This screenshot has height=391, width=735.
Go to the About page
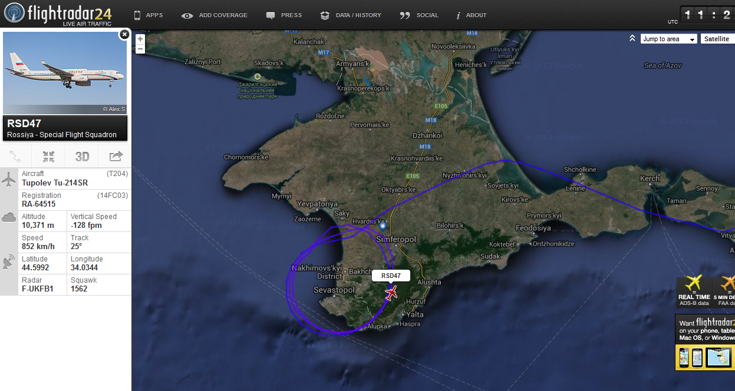point(472,15)
